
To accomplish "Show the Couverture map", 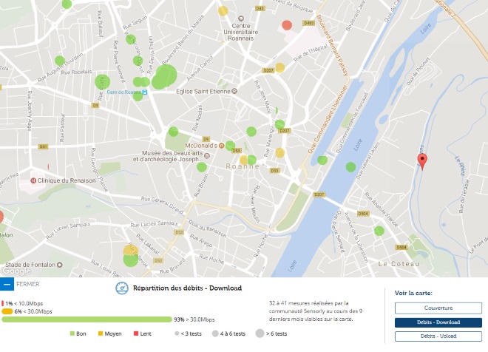I will [x=438, y=308].
